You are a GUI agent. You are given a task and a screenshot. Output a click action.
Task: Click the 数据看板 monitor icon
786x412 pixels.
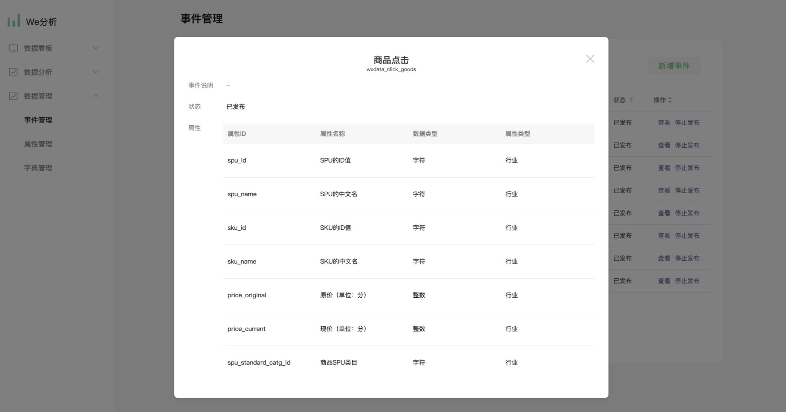[13, 48]
